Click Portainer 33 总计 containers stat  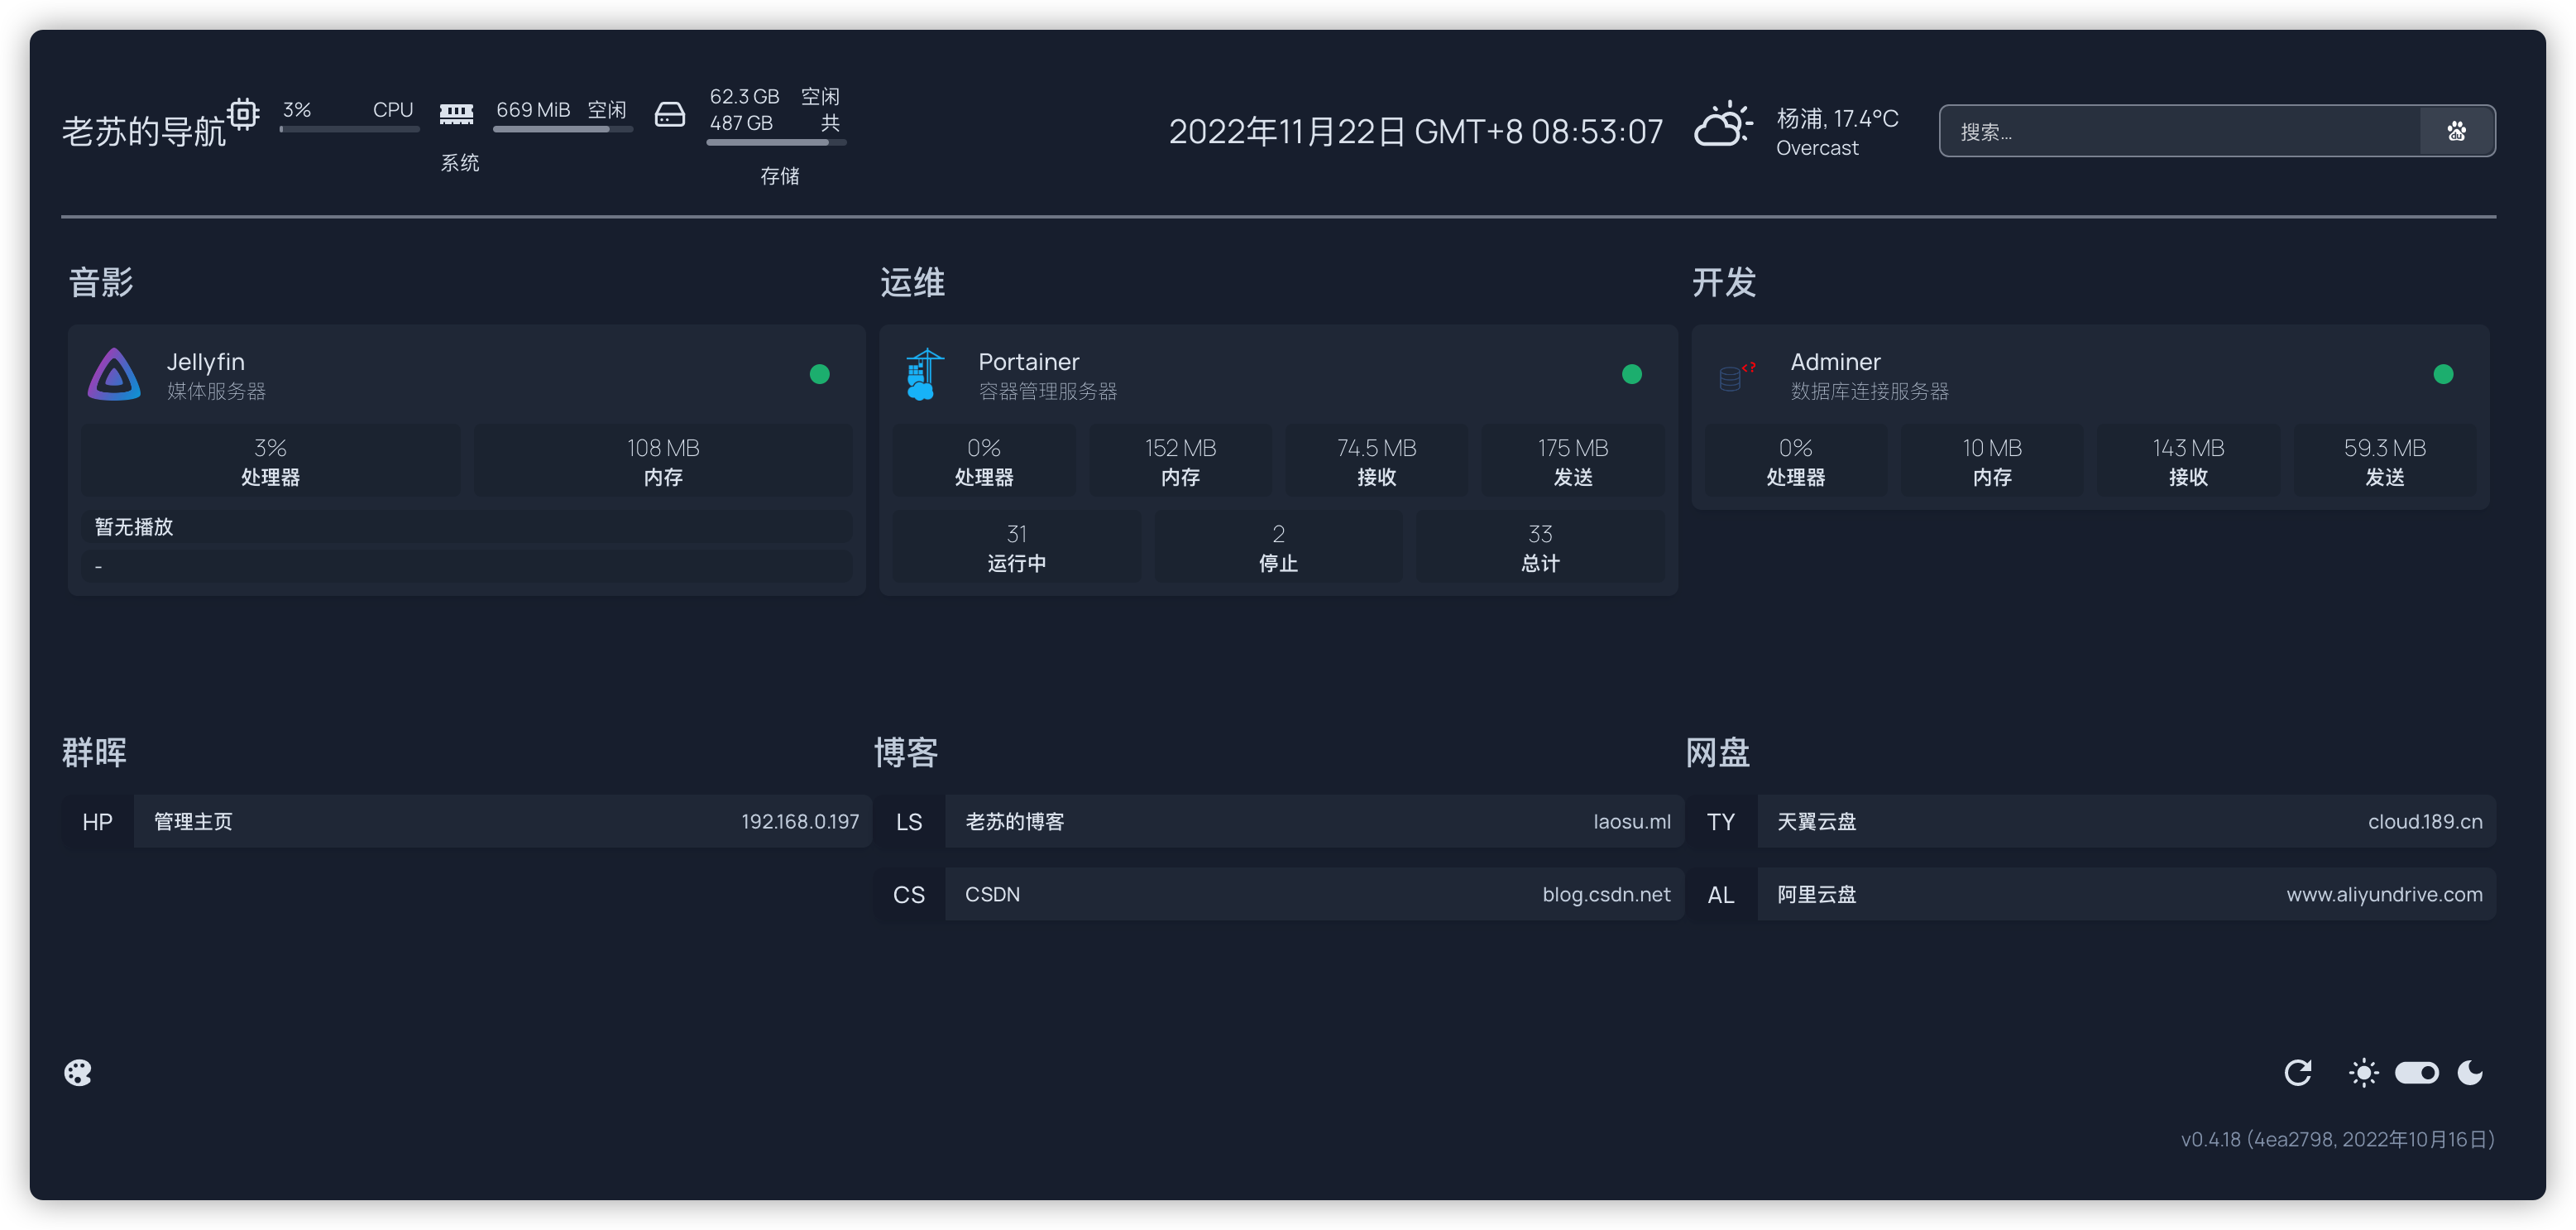[1540, 546]
